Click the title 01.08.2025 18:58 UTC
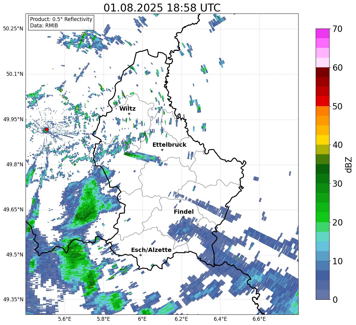The height and width of the screenshot is (325, 356). 162,8
